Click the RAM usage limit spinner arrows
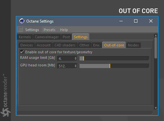Image resolution: width=164 pixels, height=121 pixels. pyautogui.click(x=75, y=59)
